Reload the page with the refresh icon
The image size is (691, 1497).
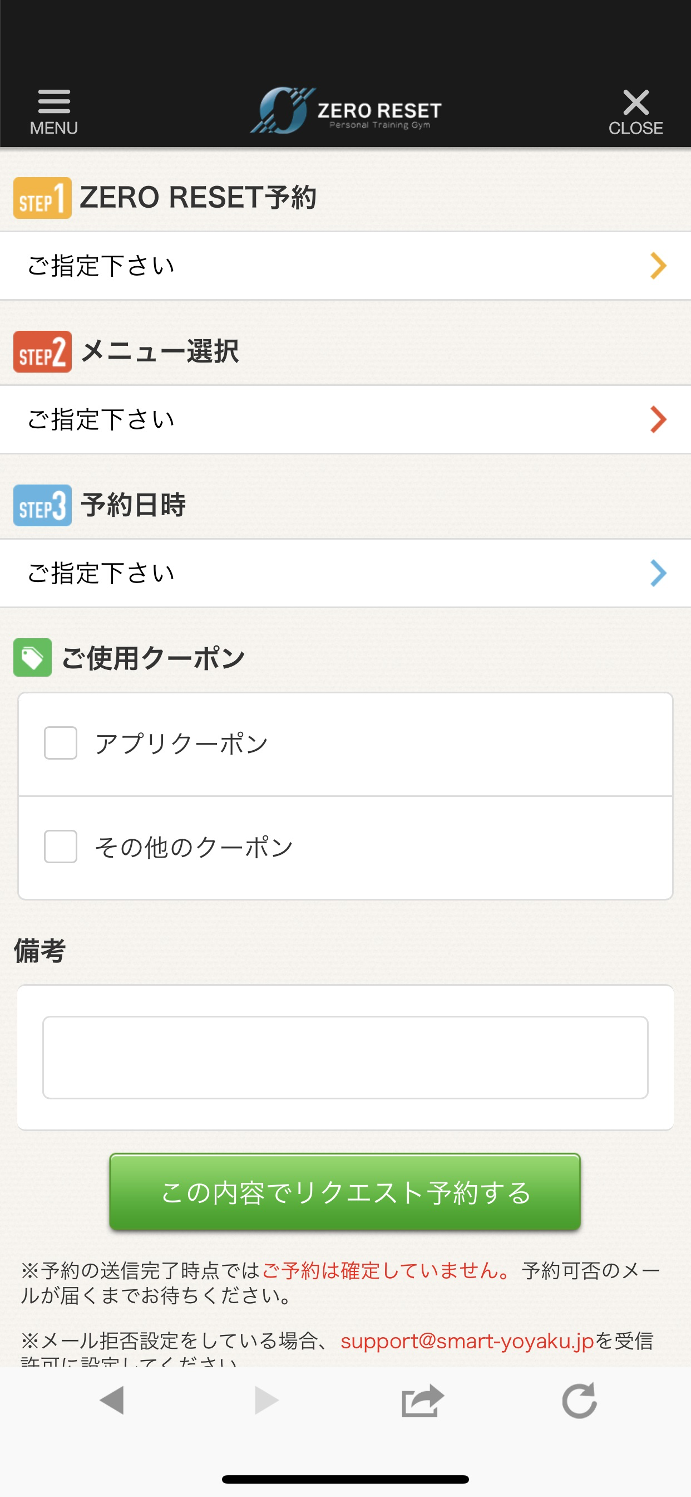[579, 1400]
